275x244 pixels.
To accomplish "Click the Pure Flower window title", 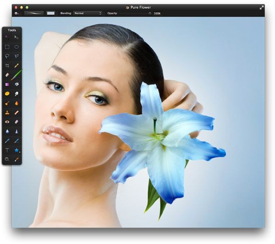I will 141,7.
